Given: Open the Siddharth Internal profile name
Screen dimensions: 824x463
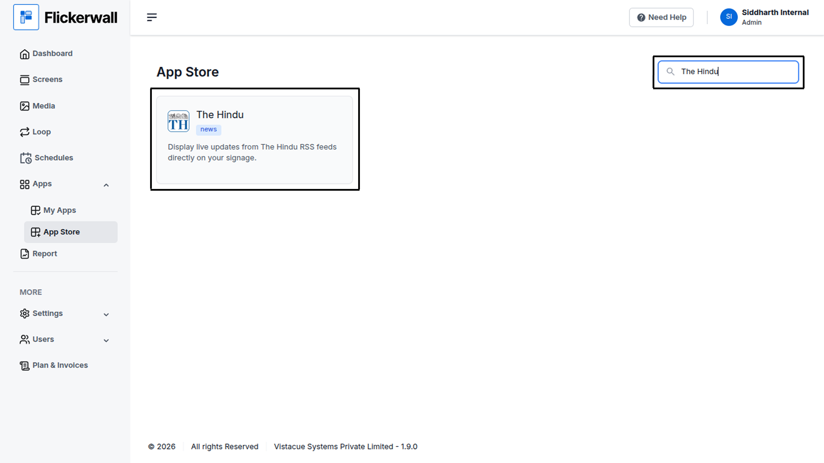Looking at the screenshot, I should 775,13.
